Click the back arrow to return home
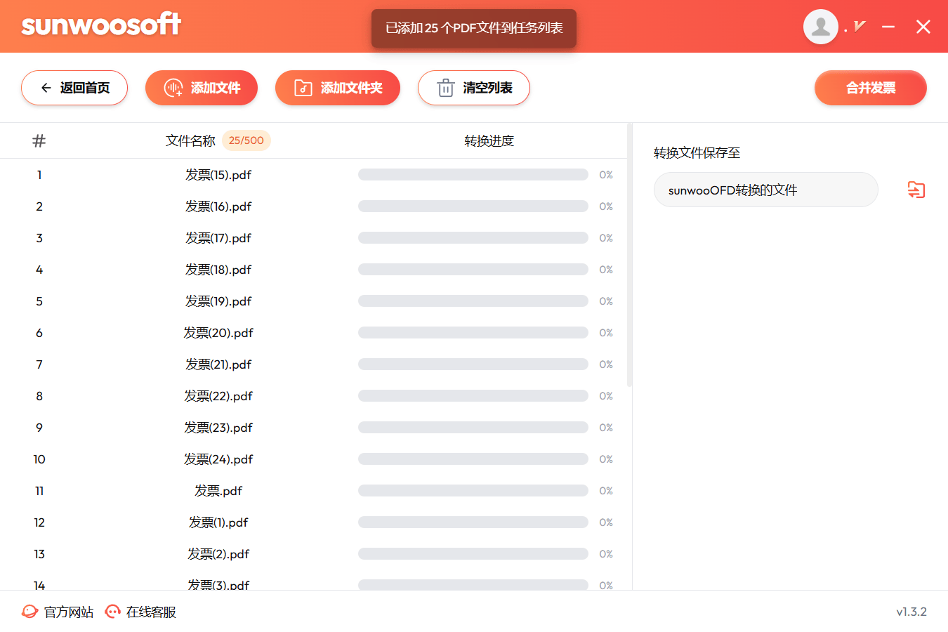The image size is (948, 632). click(x=46, y=88)
